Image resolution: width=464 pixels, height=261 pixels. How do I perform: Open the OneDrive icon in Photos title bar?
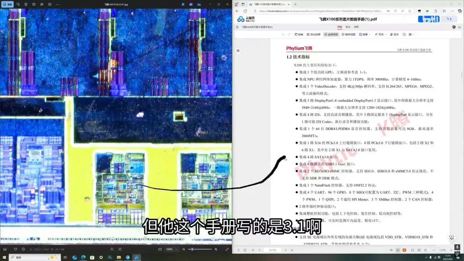point(199,4)
